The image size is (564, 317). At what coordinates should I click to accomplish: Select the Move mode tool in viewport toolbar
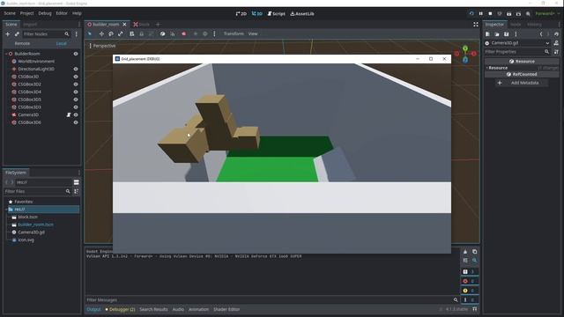pos(101,33)
